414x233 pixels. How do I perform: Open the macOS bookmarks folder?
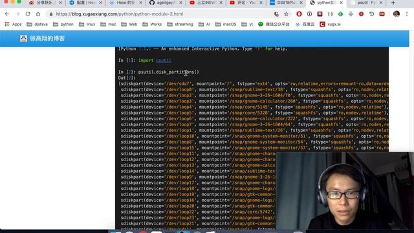tap(226, 25)
